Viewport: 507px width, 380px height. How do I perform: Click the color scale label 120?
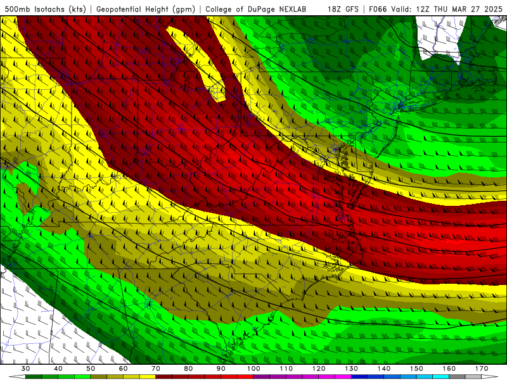coord(319,369)
